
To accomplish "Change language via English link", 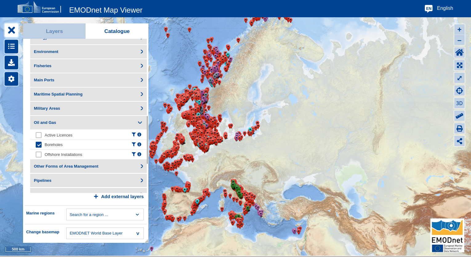I will (445, 8).
